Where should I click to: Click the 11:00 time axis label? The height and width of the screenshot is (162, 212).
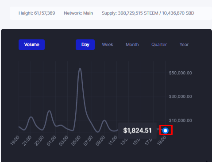point(113,141)
